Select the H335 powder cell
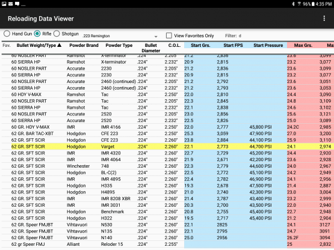Viewport: 334px width, 250px height. tap(107, 186)
